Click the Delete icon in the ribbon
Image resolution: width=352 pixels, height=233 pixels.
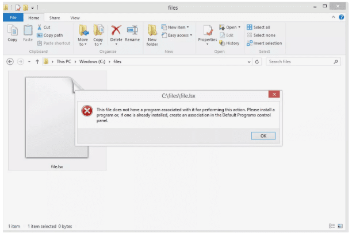(x=116, y=33)
